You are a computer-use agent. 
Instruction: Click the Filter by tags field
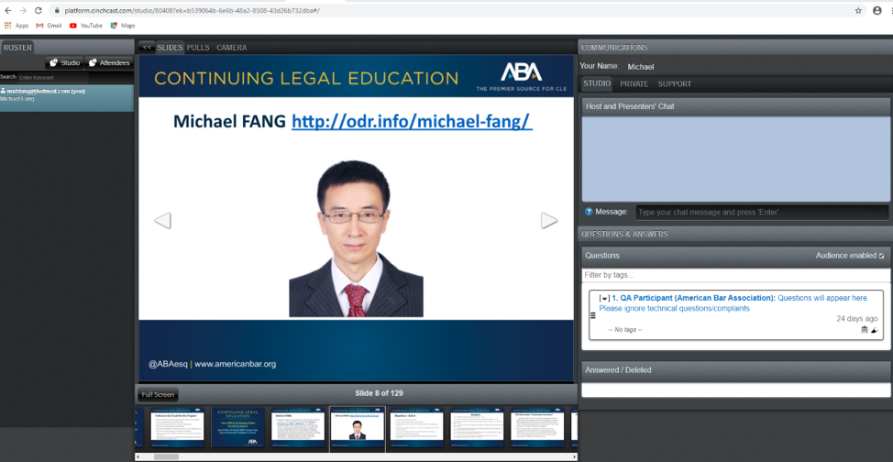coord(736,275)
